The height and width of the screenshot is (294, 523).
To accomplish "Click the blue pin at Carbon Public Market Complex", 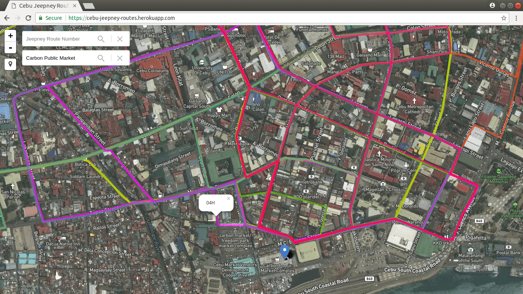I will [284, 252].
